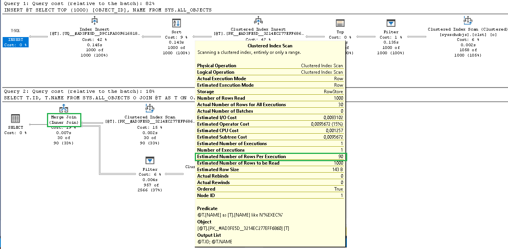
Task: Click '1058 of' under the sysschobjs scan
Action: [468, 50]
